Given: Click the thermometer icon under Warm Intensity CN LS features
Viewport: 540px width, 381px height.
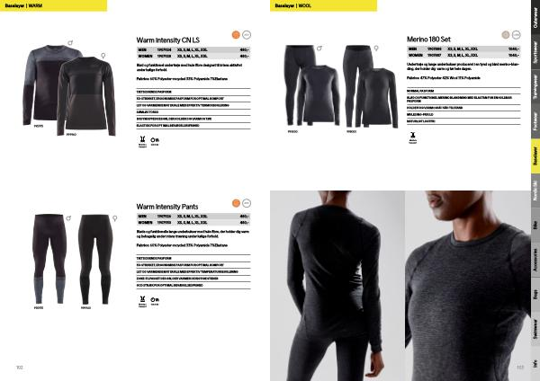Looking at the screenshot, I should [x=155, y=141].
